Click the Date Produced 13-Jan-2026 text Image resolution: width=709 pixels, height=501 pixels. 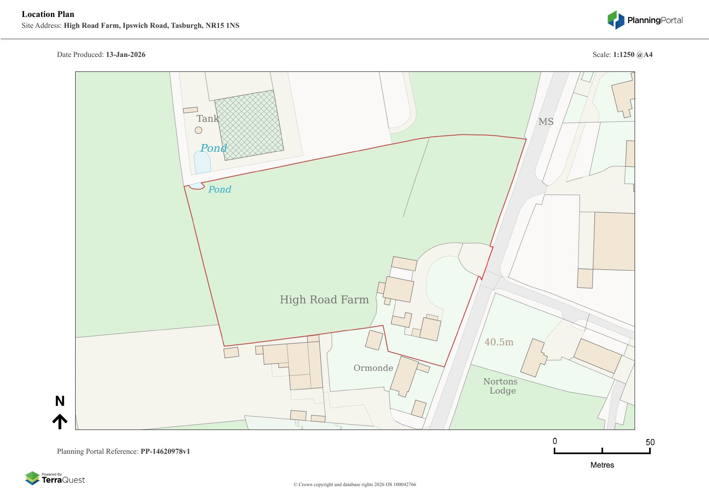click(x=101, y=55)
